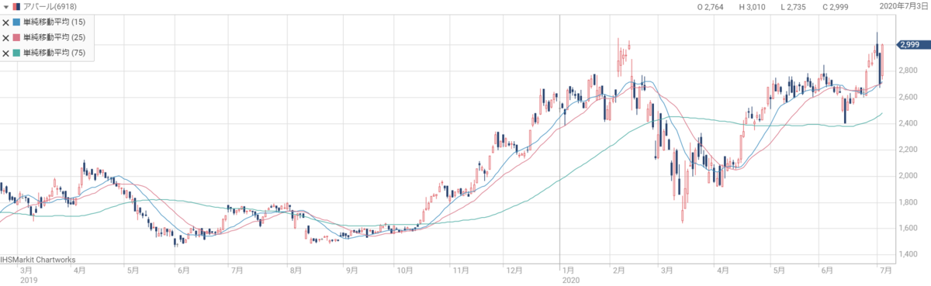Click the 12月 label on the time axis
931x286 pixels.
[x=514, y=271]
